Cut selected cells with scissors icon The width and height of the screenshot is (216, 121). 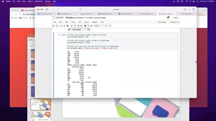(61, 26)
